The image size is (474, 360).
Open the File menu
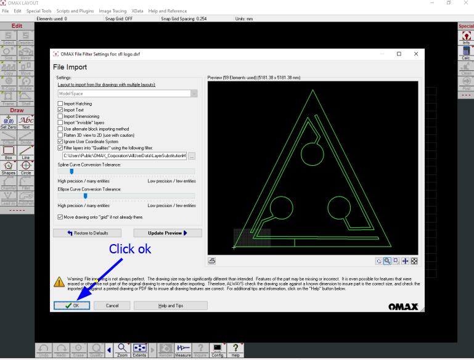pyautogui.click(x=6, y=11)
